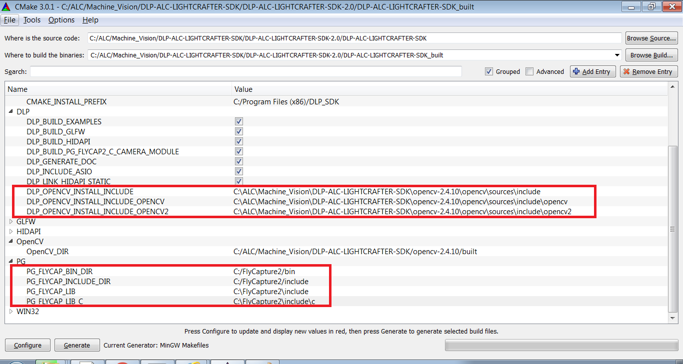
Task: Open the Help menu
Action: coord(90,20)
